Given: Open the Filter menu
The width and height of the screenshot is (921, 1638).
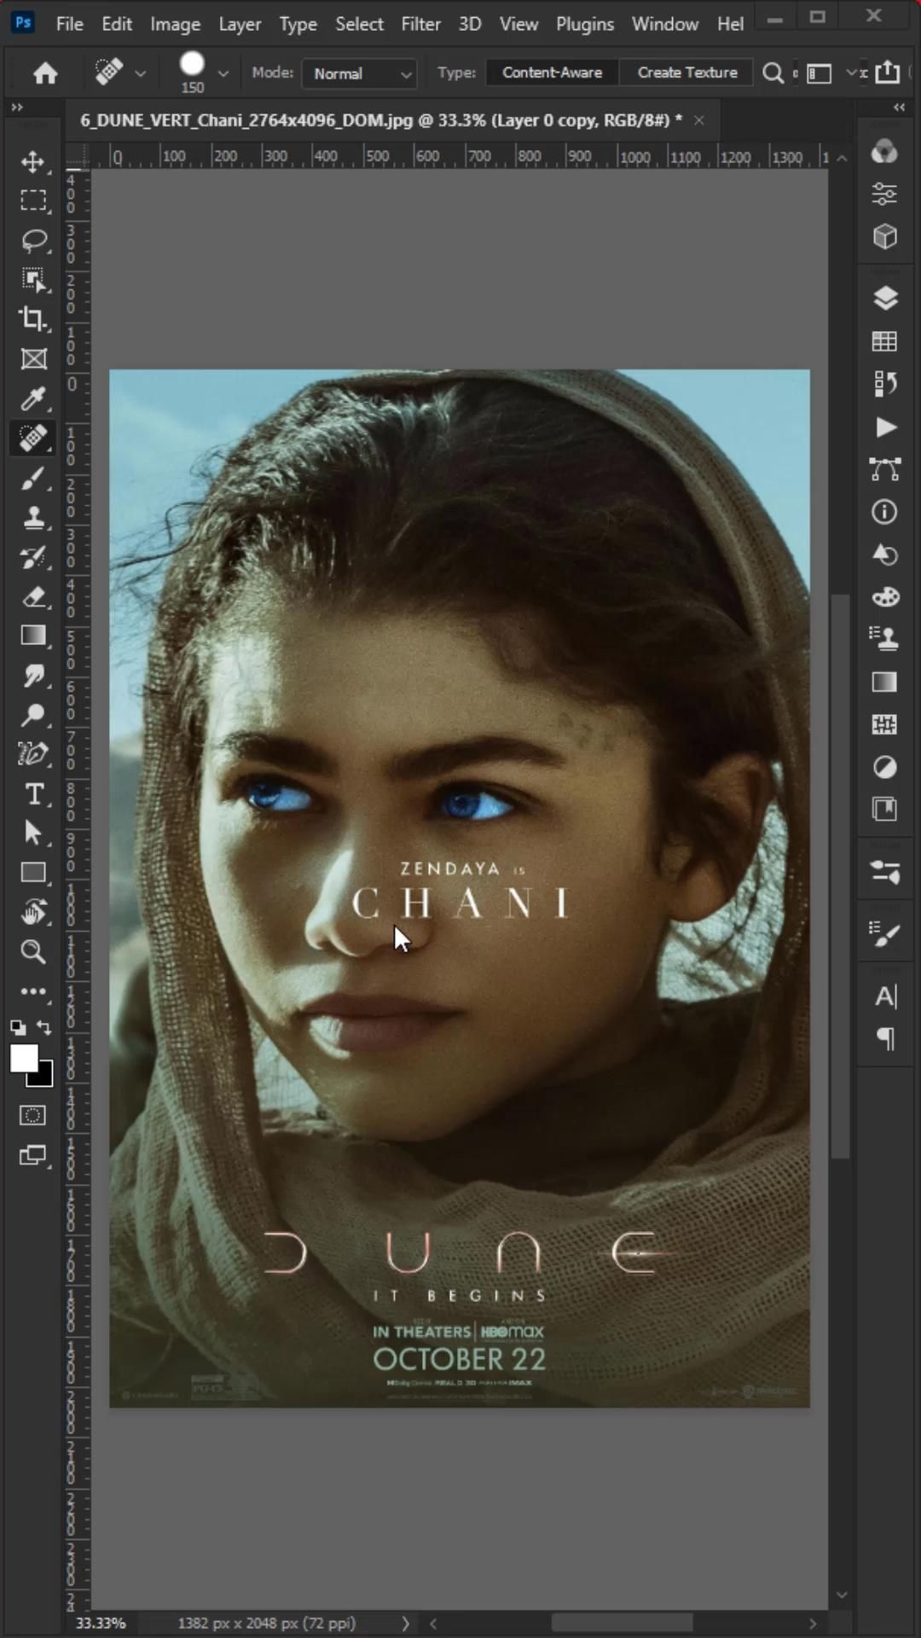Looking at the screenshot, I should [420, 24].
